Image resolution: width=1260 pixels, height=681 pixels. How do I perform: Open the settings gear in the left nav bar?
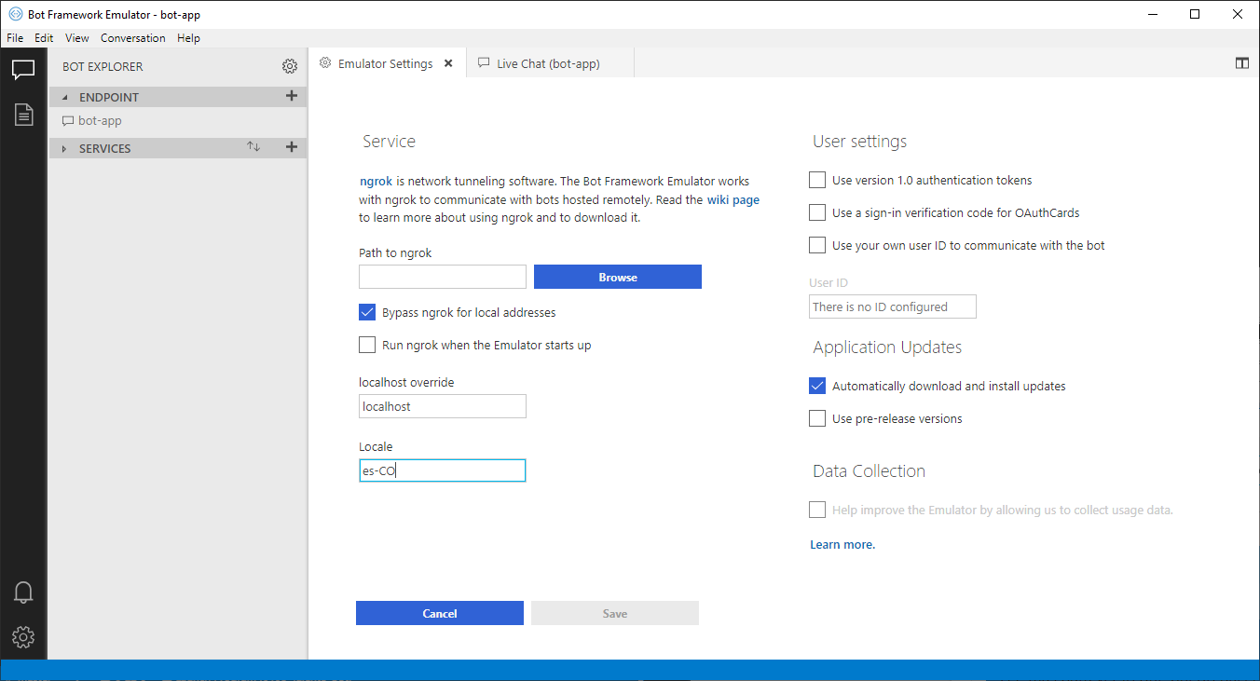tap(23, 637)
